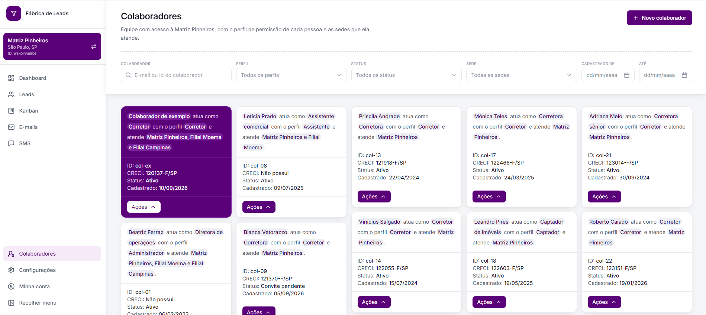Click the plus icon on Novo colaborador

click(x=636, y=18)
